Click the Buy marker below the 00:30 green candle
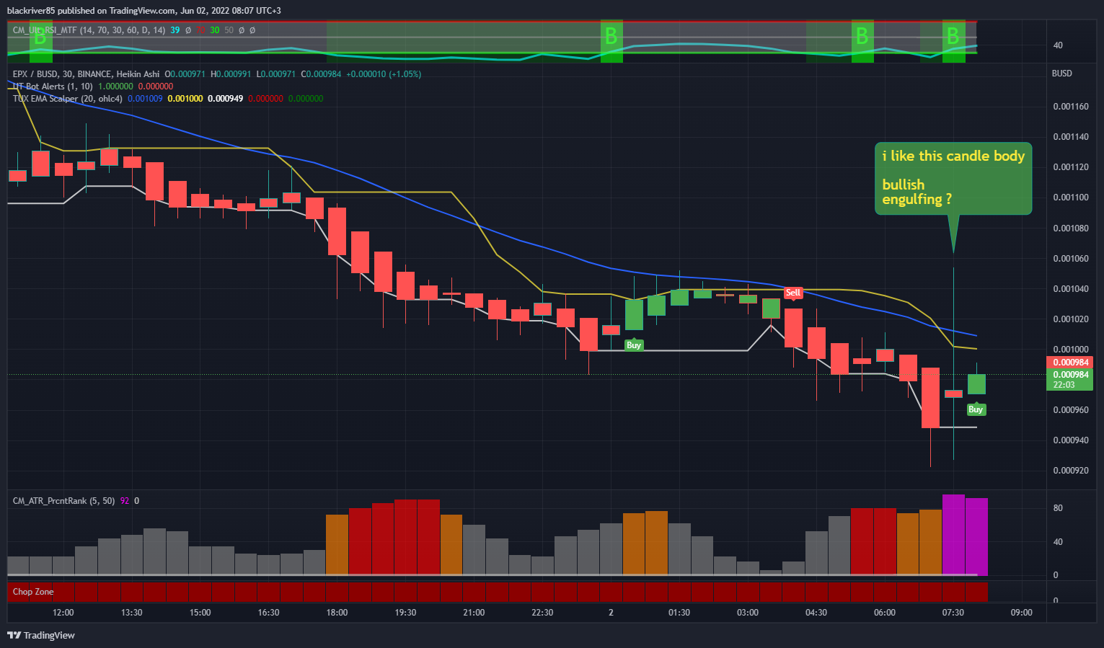 pos(634,345)
